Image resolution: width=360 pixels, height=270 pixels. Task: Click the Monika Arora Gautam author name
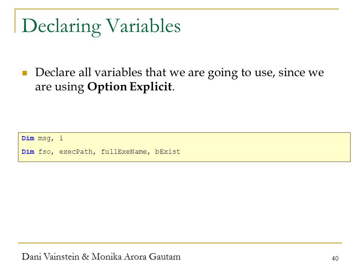point(136,256)
